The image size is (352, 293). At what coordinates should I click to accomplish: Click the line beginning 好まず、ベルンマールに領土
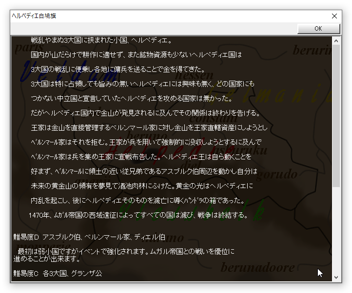point(143,171)
